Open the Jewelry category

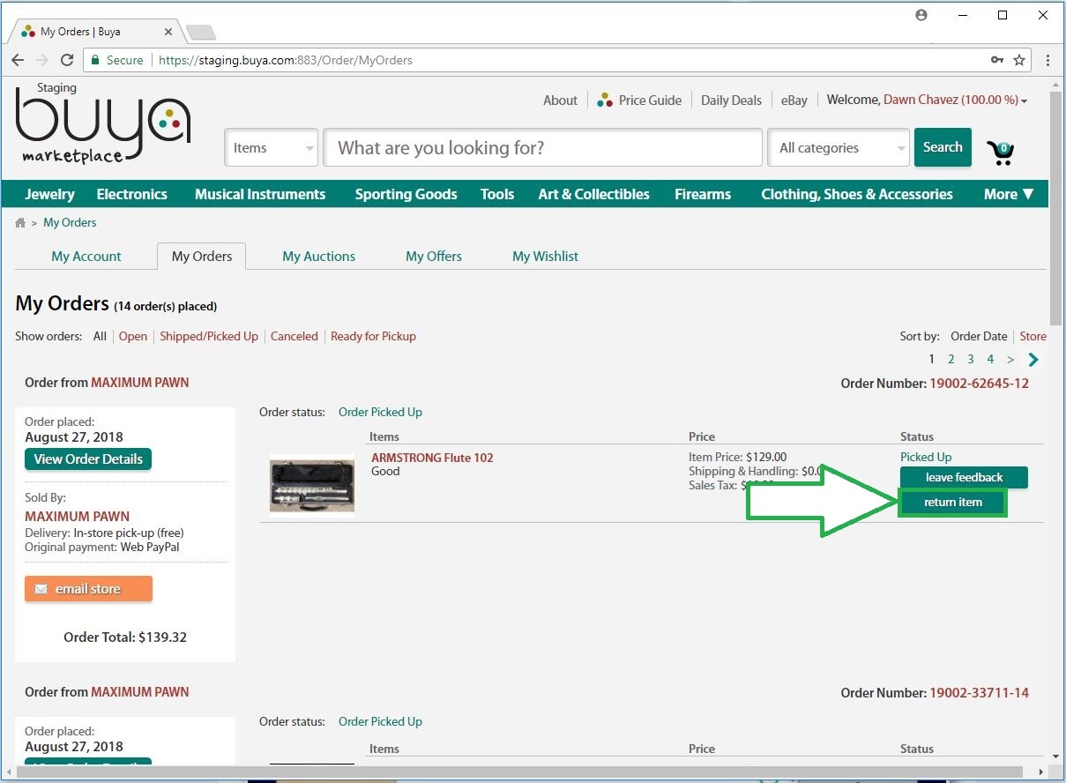click(49, 194)
